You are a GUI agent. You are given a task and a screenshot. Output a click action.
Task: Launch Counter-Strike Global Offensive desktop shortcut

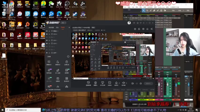pos(12,26)
